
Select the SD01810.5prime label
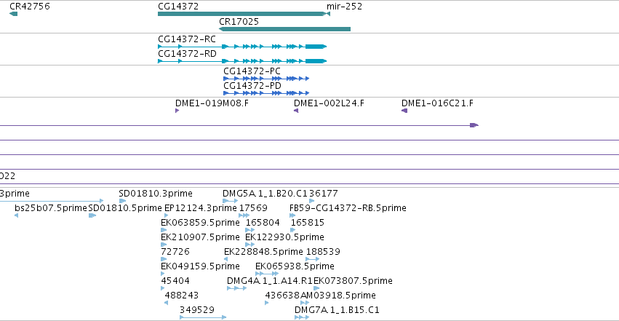point(125,208)
